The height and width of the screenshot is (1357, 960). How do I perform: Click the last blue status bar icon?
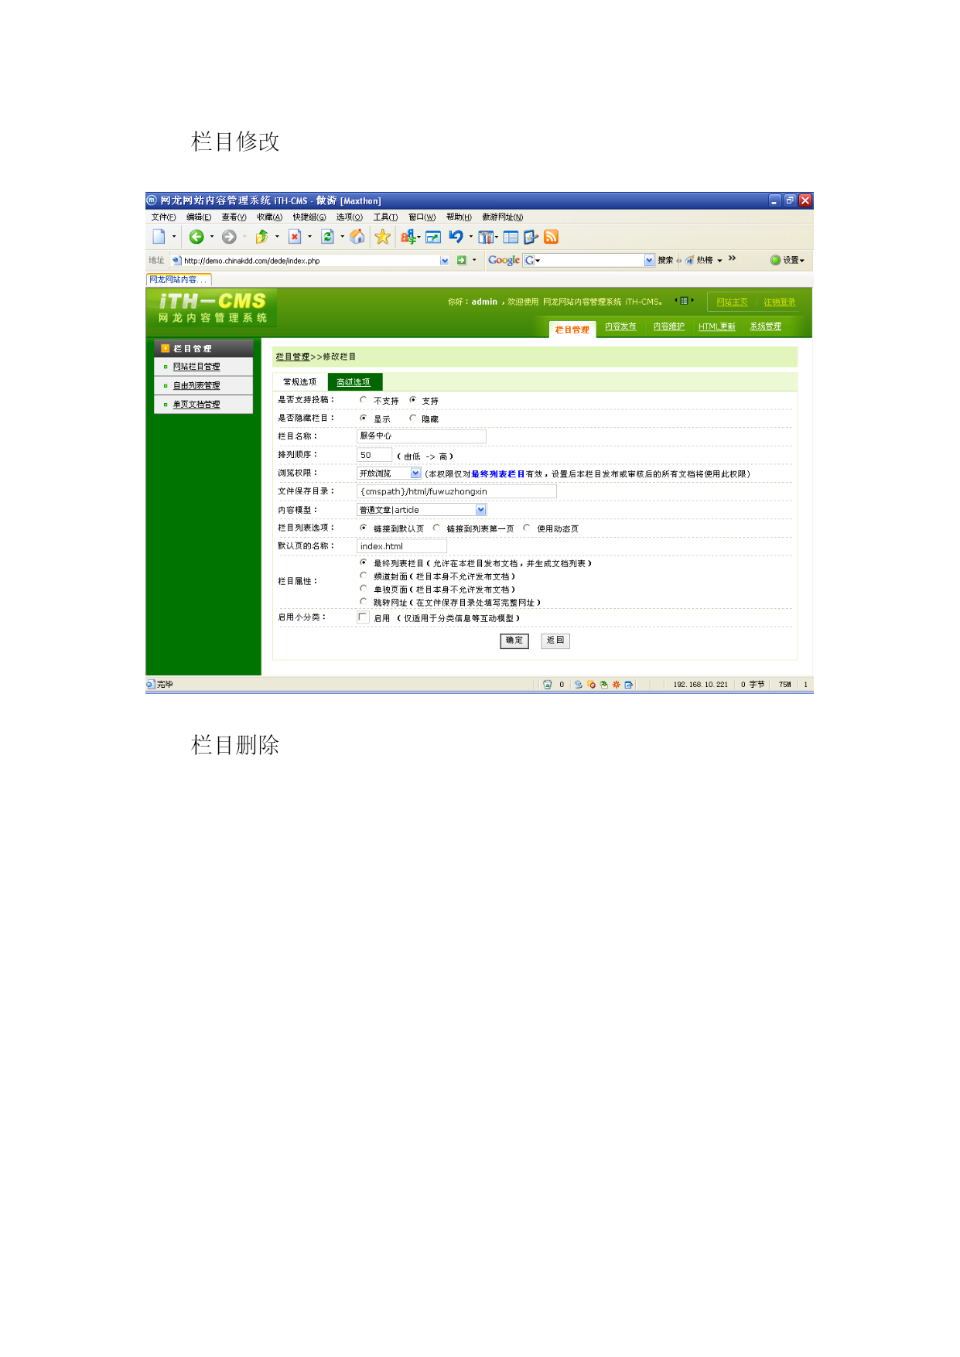[x=629, y=685]
